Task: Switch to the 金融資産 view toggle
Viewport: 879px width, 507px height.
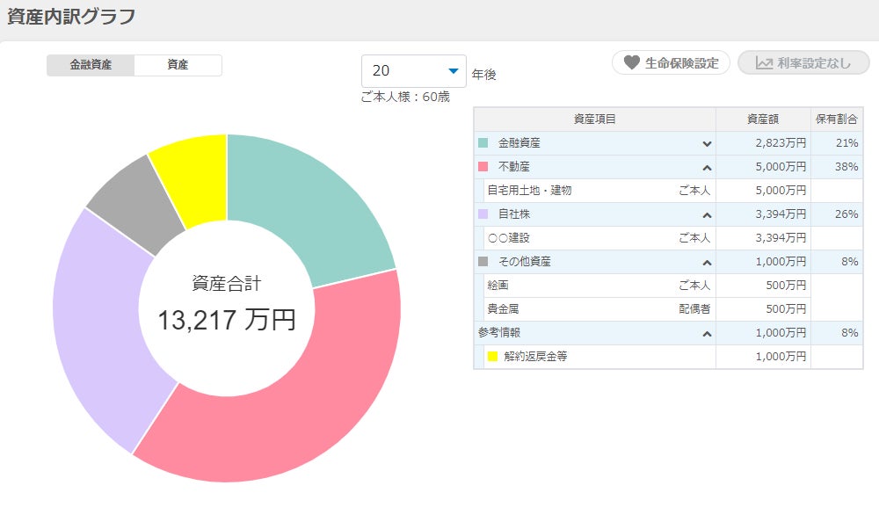Action: point(91,65)
